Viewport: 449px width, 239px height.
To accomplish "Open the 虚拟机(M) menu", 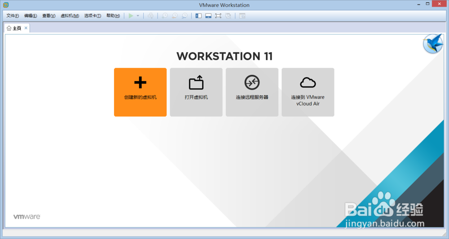I will pos(70,16).
